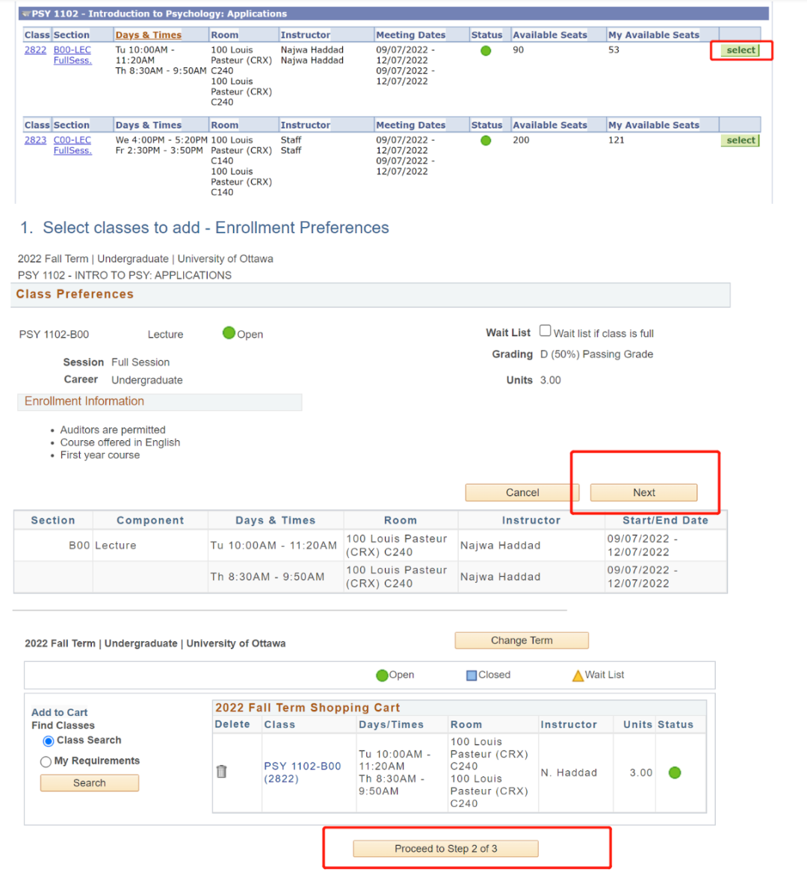Choose the Class Search radio option
Screen dimensions: 807x875
click(49, 741)
